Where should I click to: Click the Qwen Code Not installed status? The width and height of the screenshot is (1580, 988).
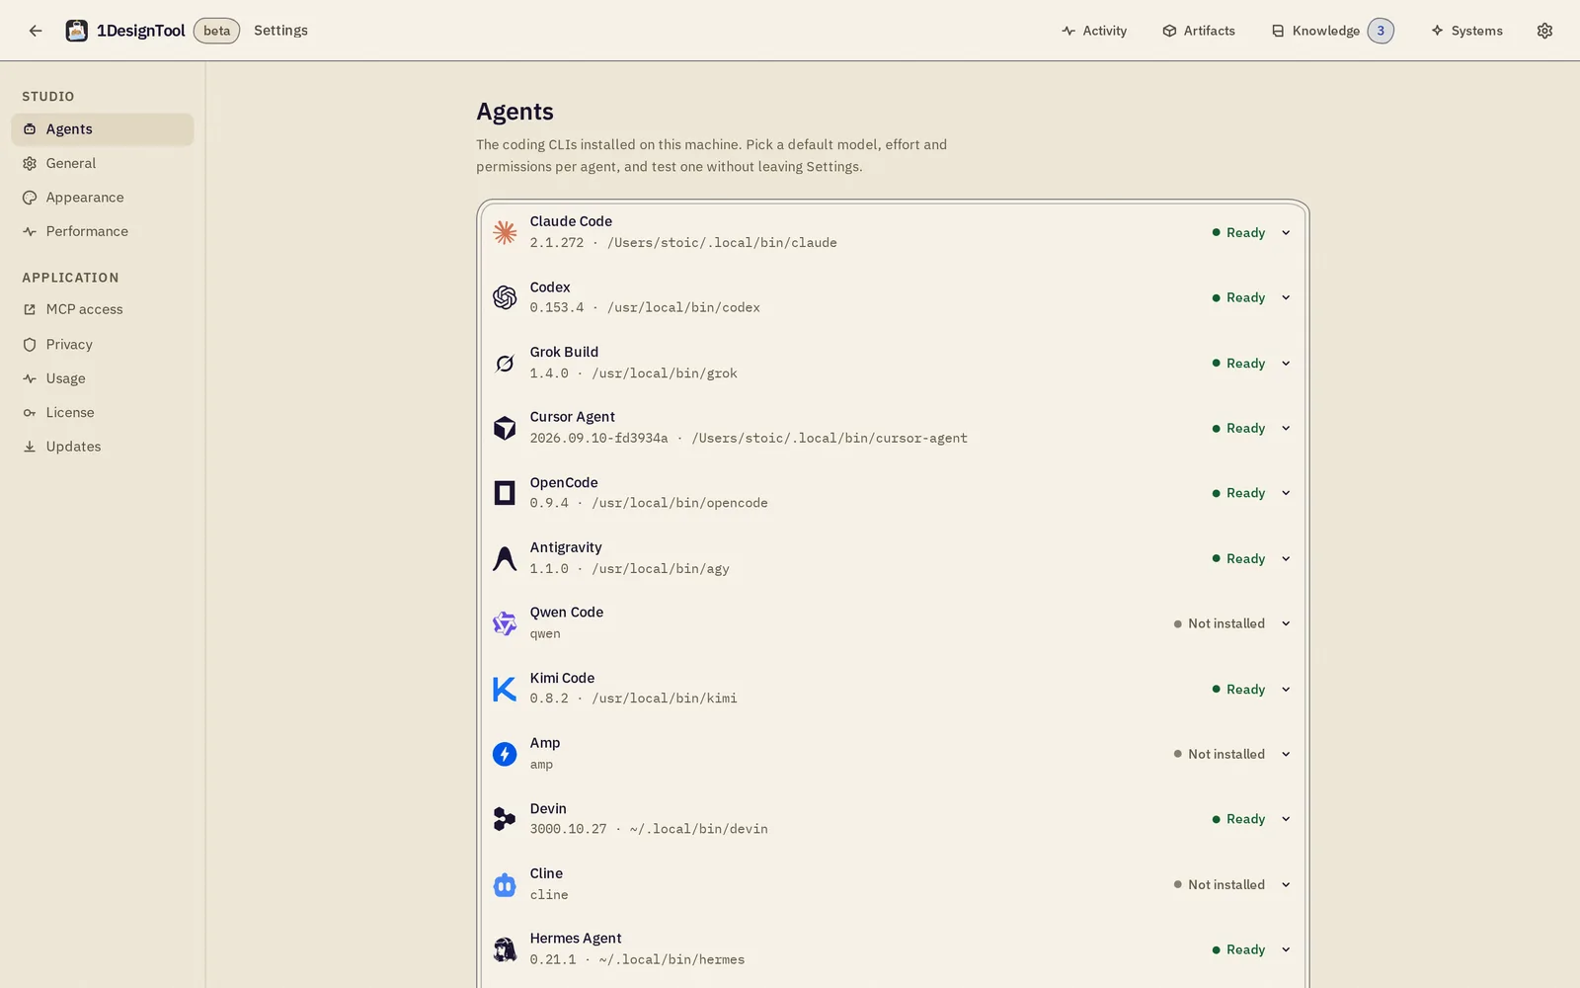(x=1220, y=623)
